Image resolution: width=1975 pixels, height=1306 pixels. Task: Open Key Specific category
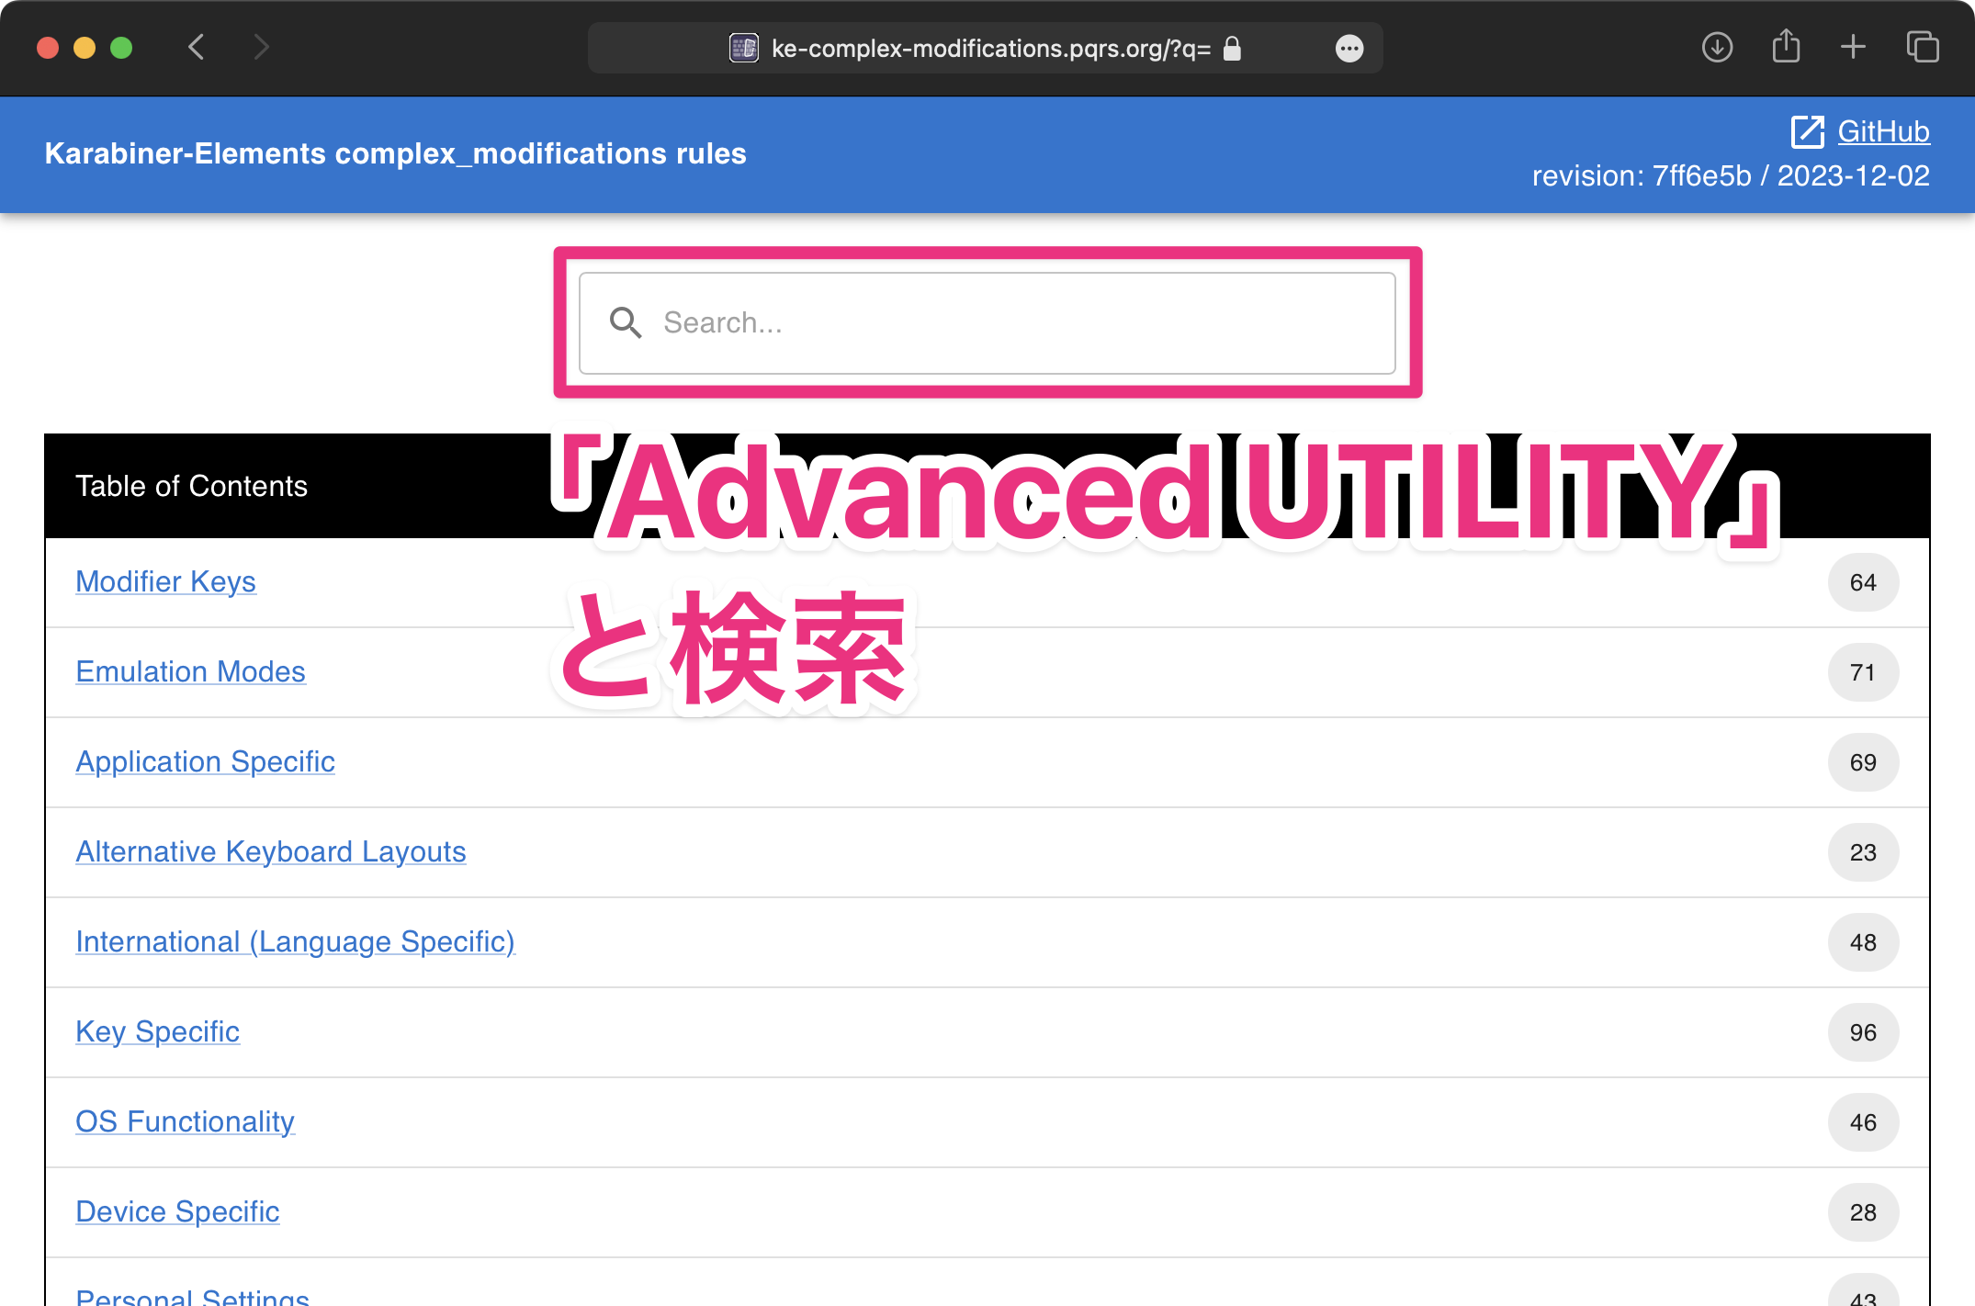point(157,1031)
